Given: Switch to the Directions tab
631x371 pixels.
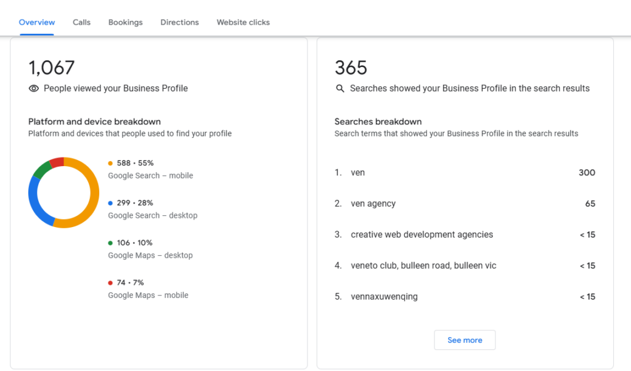Looking at the screenshot, I should [x=179, y=22].
